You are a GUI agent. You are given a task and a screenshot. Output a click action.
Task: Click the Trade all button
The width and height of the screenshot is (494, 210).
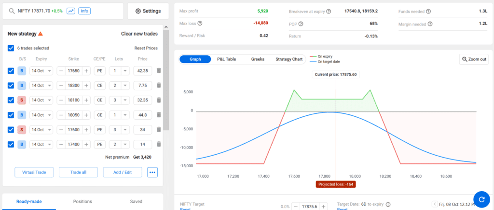coord(78,172)
